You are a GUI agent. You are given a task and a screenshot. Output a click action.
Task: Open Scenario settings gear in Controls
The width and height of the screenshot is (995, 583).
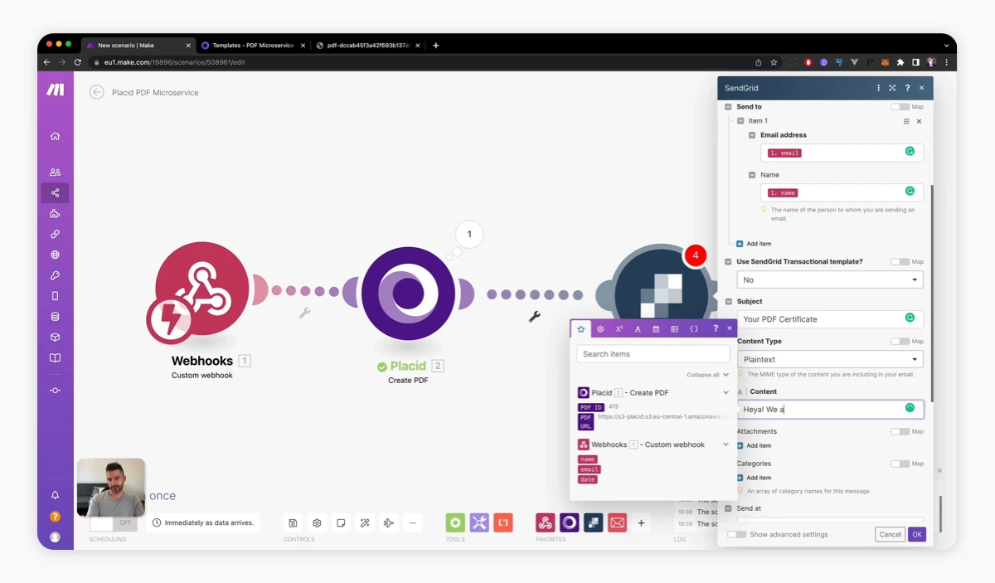pyautogui.click(x=317, y=523)
